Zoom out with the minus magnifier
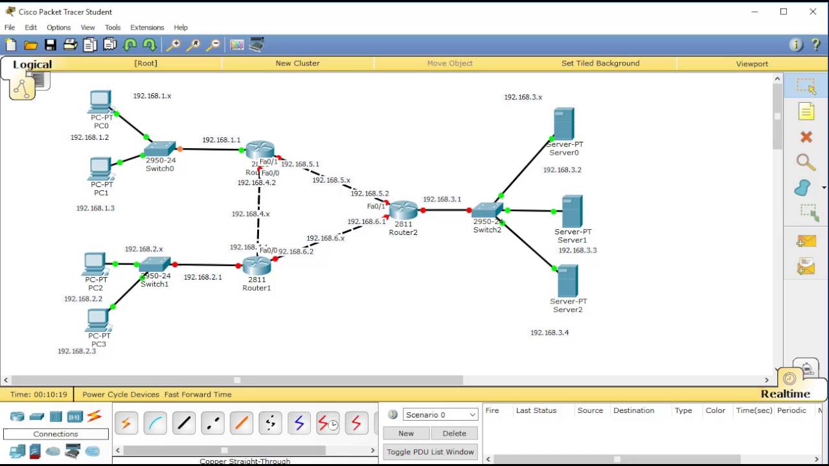This screenshot has height=466, width=829. click(x=212, y=45)
